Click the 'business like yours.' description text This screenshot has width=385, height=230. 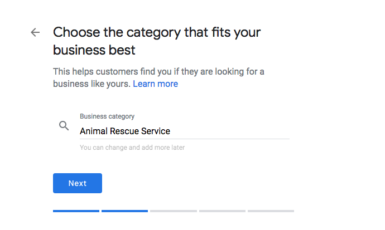pos(92,84)
